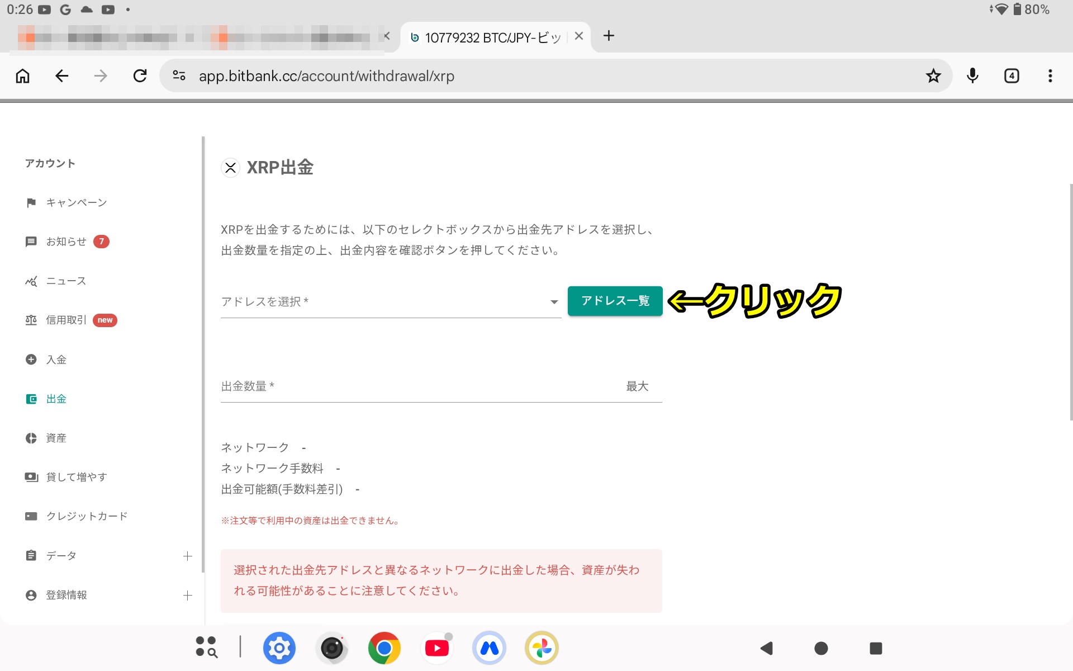The height and width of the screenshot is (671, 1073).
Task: Click the forward navigation arrow
Action: tap(101, 75)
